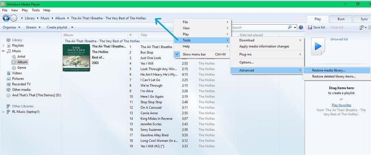Click the Play favorites link
The image size is (371, 155).
point(341,105)
